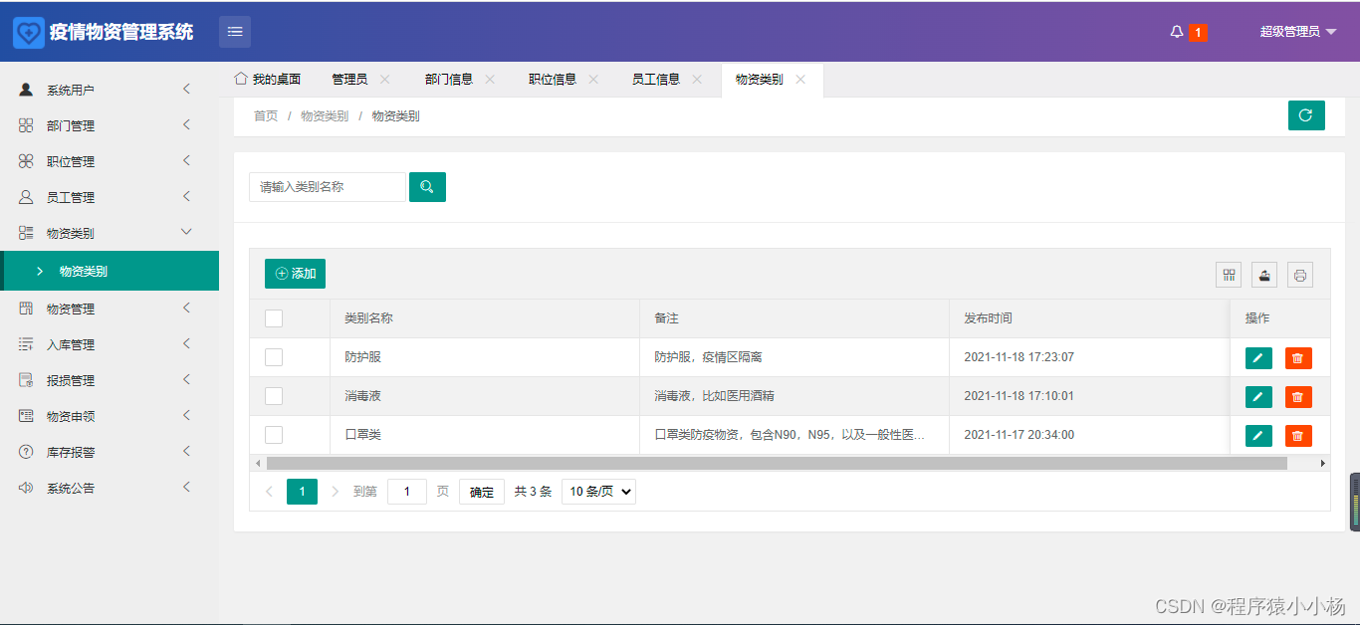Open the 超级管理员 user dropdown

(x=1298, y=32)
